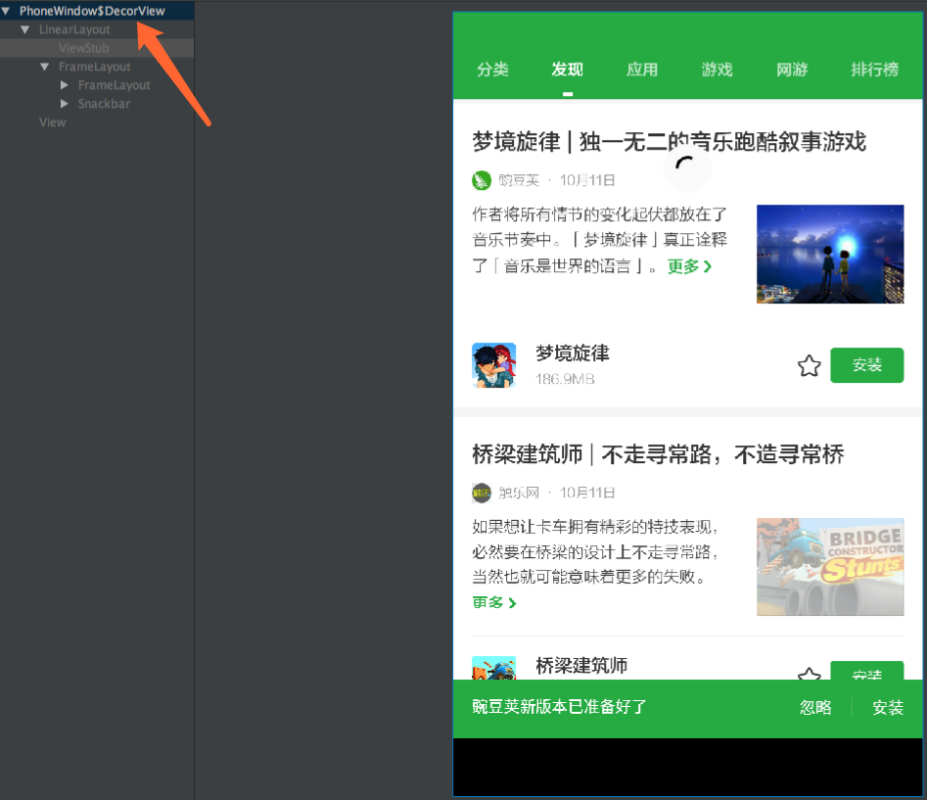The width and height of the screenshot is (927, 800).
Task: Install the 梦境旋律 app
Action: [866, 365]
